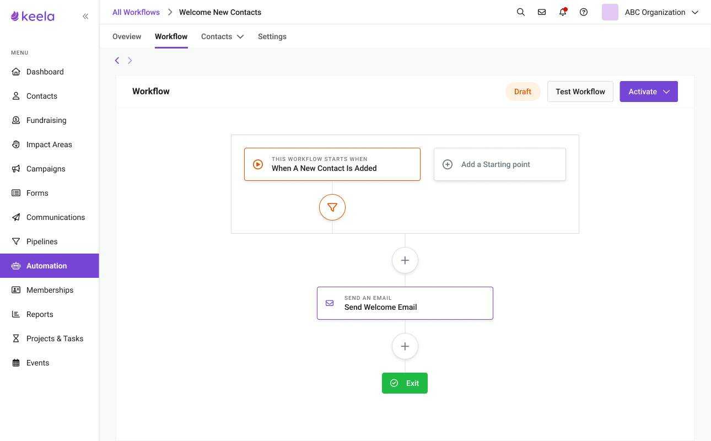Open Campaigns in sidebar

(x=50, y=169)
